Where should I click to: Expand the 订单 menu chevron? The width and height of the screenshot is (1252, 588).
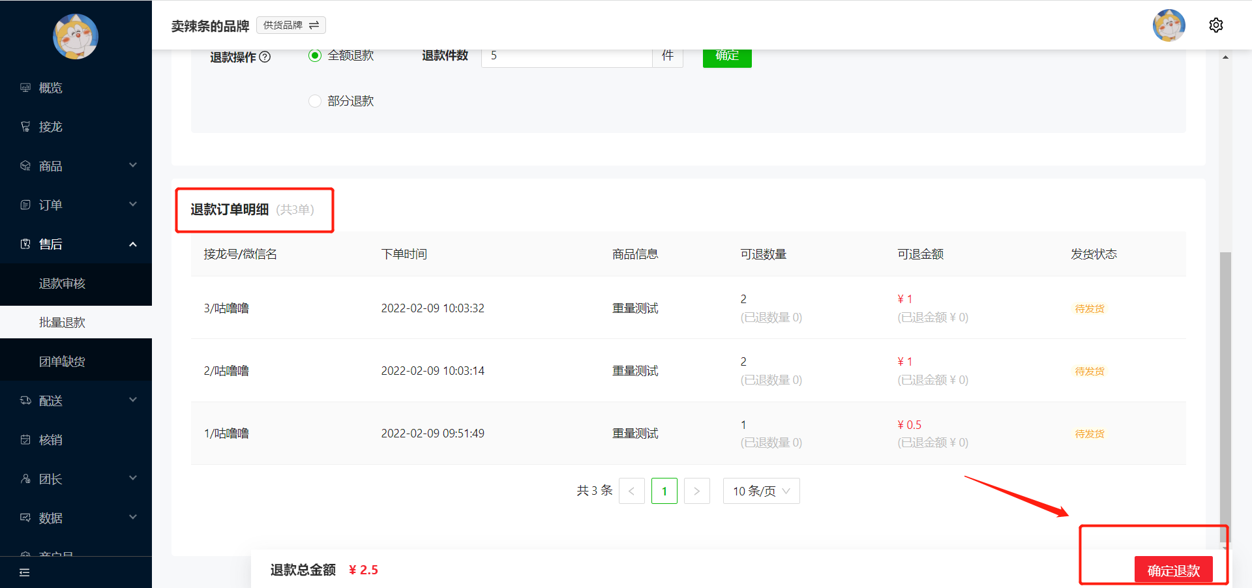tap(133, 204)
